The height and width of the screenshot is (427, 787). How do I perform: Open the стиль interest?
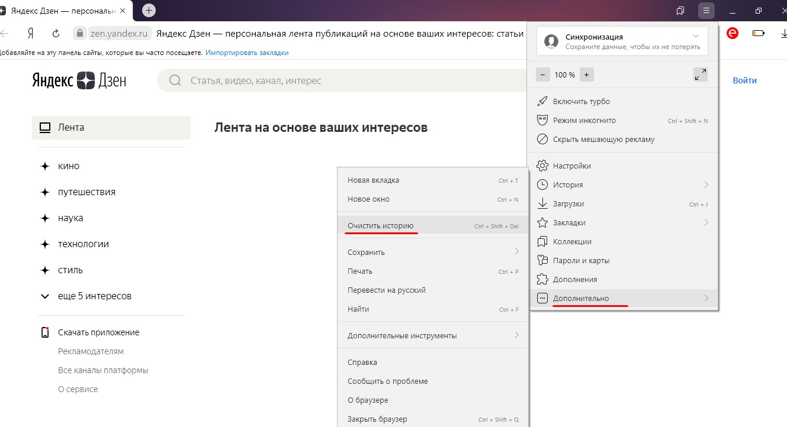[x=70, y=270]
